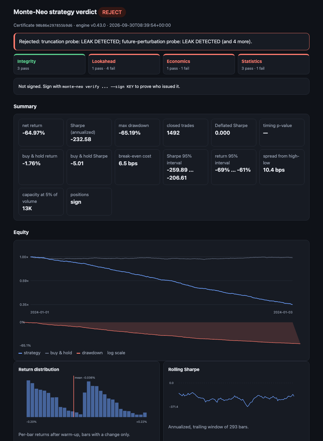Open the Economics 1 pass 1 fail card
Image resolution: width=323 pixels, height=441 pixels.
tap(199, 64)
